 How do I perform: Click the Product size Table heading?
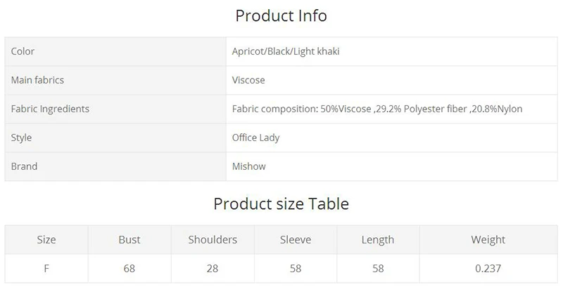(281, 204)
